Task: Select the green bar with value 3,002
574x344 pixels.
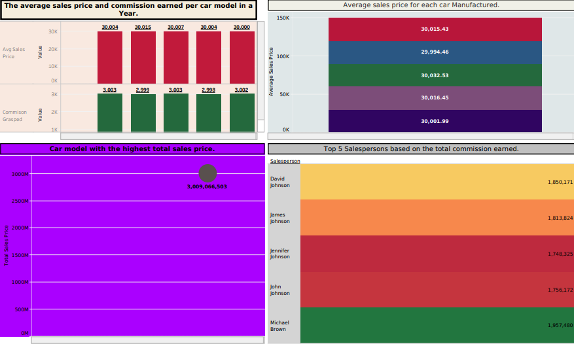Action: pos(242,112)
